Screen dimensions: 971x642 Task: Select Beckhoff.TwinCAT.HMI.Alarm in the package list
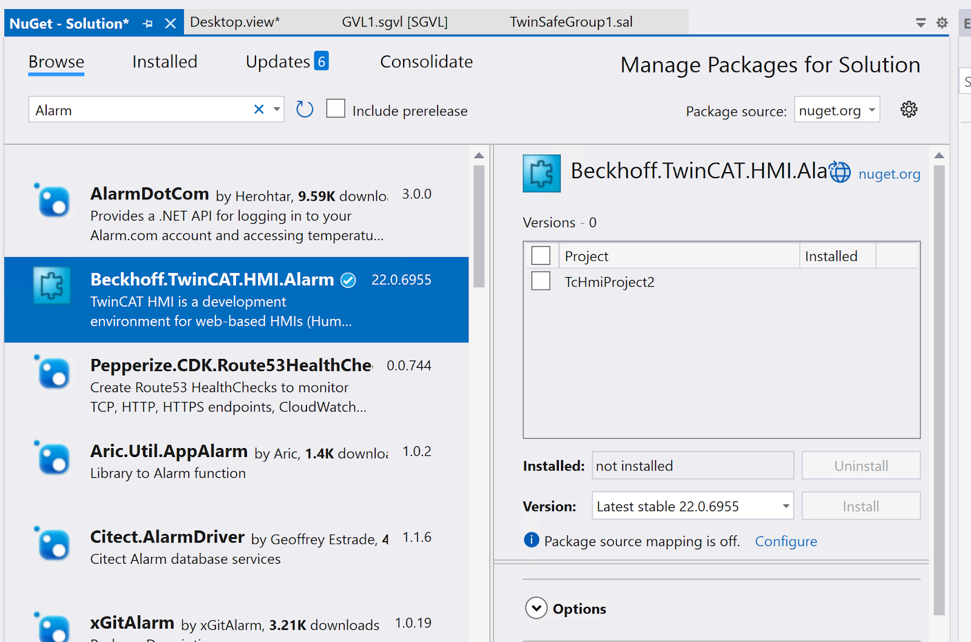pyautogui.click(x=236, y=299)
